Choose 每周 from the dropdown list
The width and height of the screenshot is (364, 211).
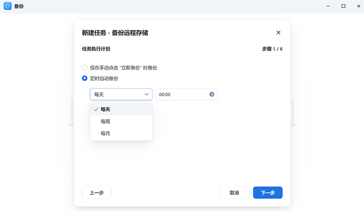tap(106, 121)
